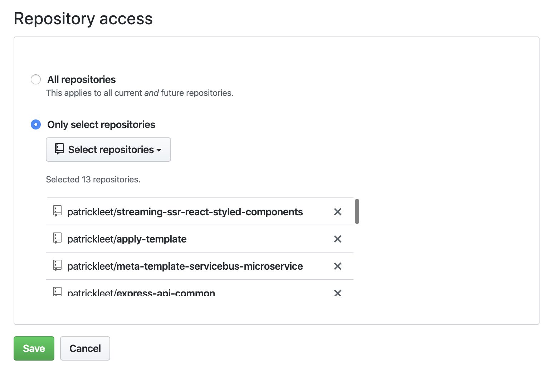The height and width of the screenshot is (372, 556).
Task: Remove apply-template repository with X icon
Action: point(337,239)
